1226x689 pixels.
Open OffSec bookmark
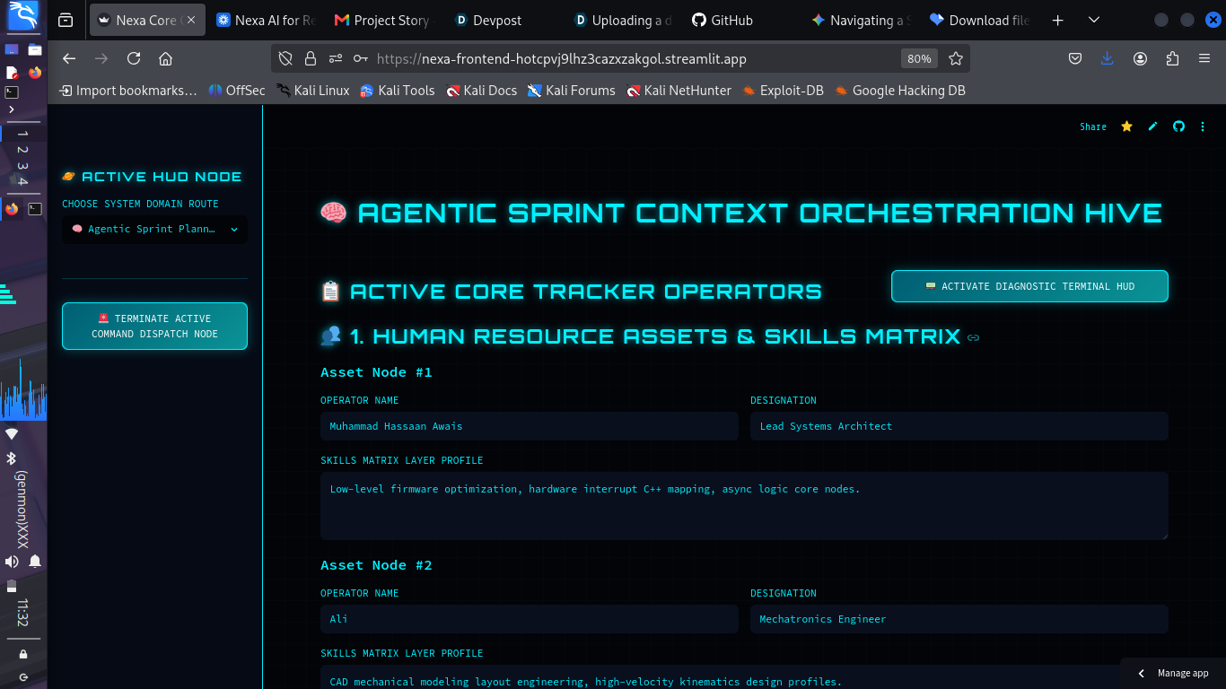[237, 91]
